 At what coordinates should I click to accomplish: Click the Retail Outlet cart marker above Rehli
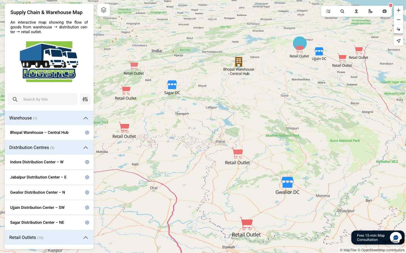134,66
